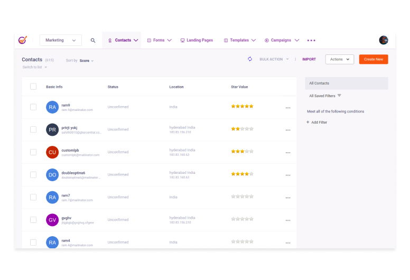Set star rating for ram7 row
This screenshot has height=280, width=410.
pyautogui.click(x=242, y=197)
